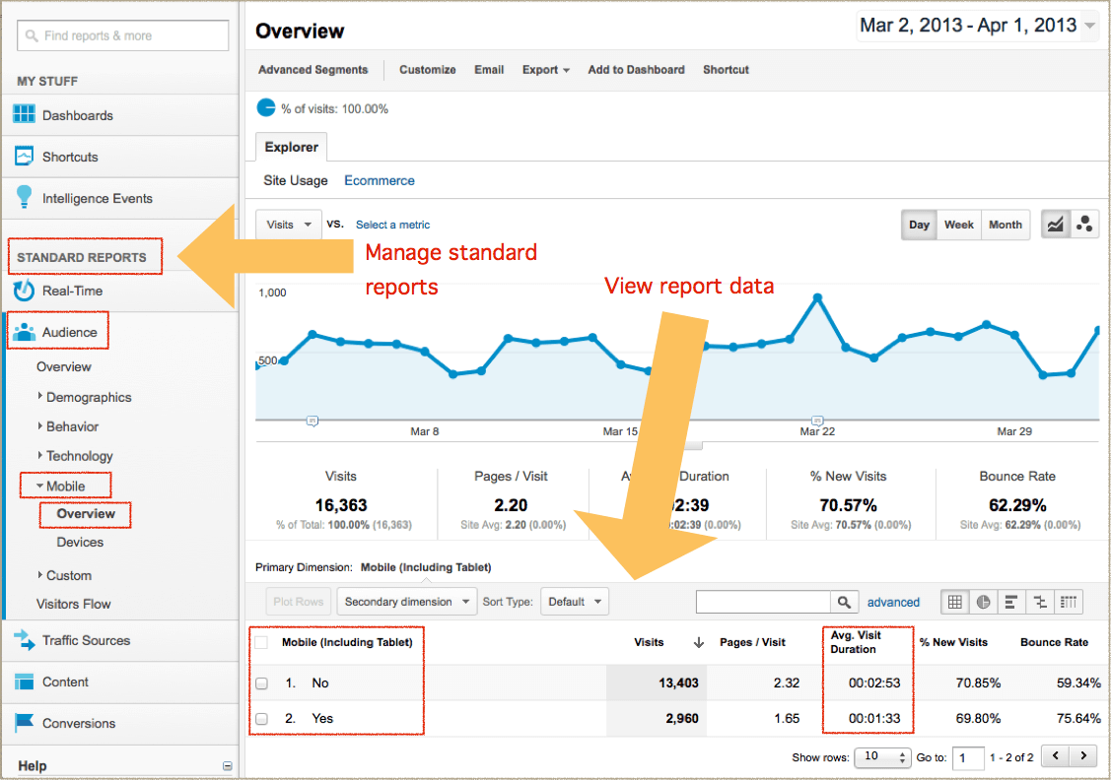
Task: Select the data table view icon
Action: tap(955, 603)
